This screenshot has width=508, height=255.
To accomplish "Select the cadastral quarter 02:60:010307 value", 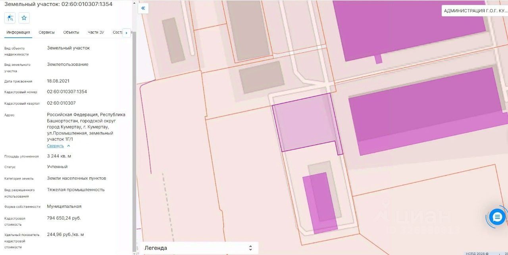I will click(x=61, y=103).
